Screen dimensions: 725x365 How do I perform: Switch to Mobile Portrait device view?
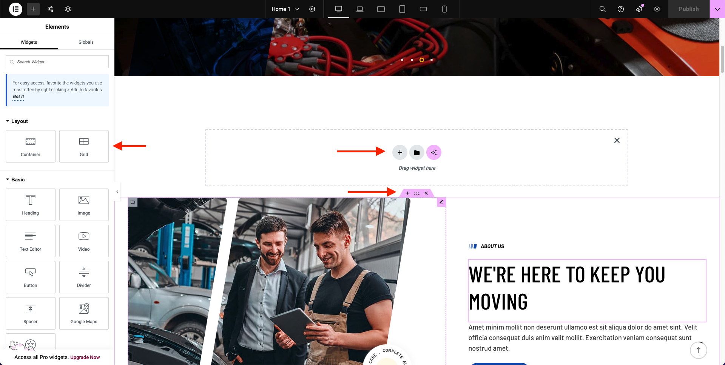[x=444, y=9]
